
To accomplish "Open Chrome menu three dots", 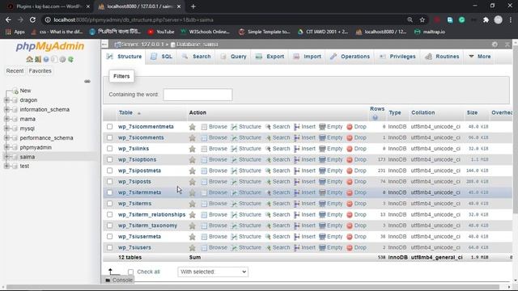I will 511,19.
